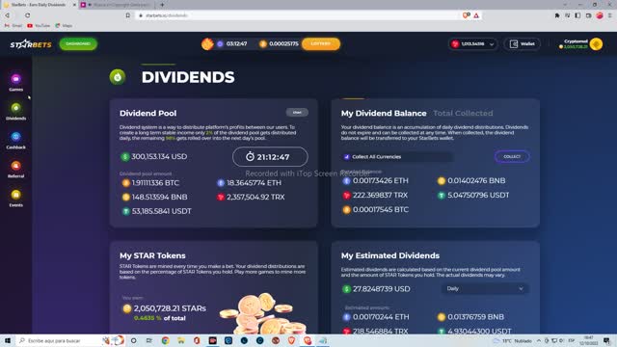Click the 21:12:47 countdown timer
Viewport: 617px width, 347px height.
(x=270, y=157)
